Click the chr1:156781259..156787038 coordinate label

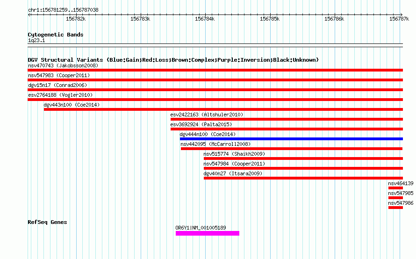click(x=63, y=10)
